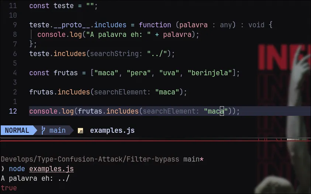Click the examples.js filename in statusline
The width and height of the screenshot is (311, 194).
tap(112, 130)
